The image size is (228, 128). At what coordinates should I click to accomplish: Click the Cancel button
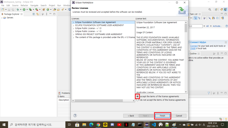pyautogui.click(x=179, y=116)
